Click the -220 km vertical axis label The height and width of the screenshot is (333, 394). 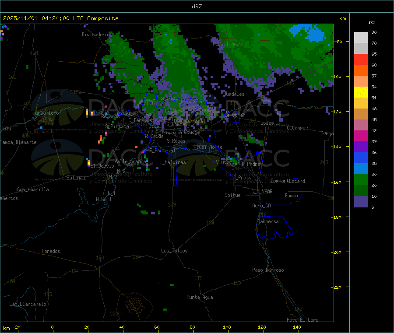pyautogui.click(x=336, y=287)
